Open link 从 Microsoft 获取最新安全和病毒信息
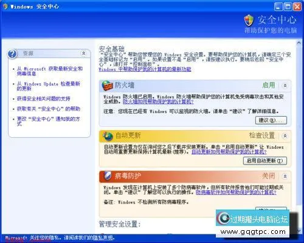This screenshot has width=304, height=243. (x=50, y=71)
